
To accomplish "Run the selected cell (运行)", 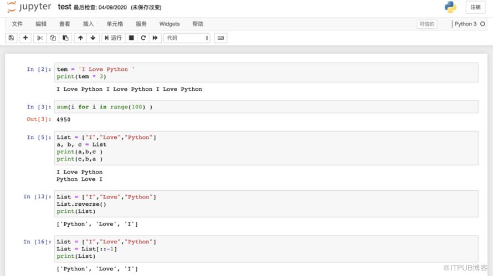I will 113,38.
